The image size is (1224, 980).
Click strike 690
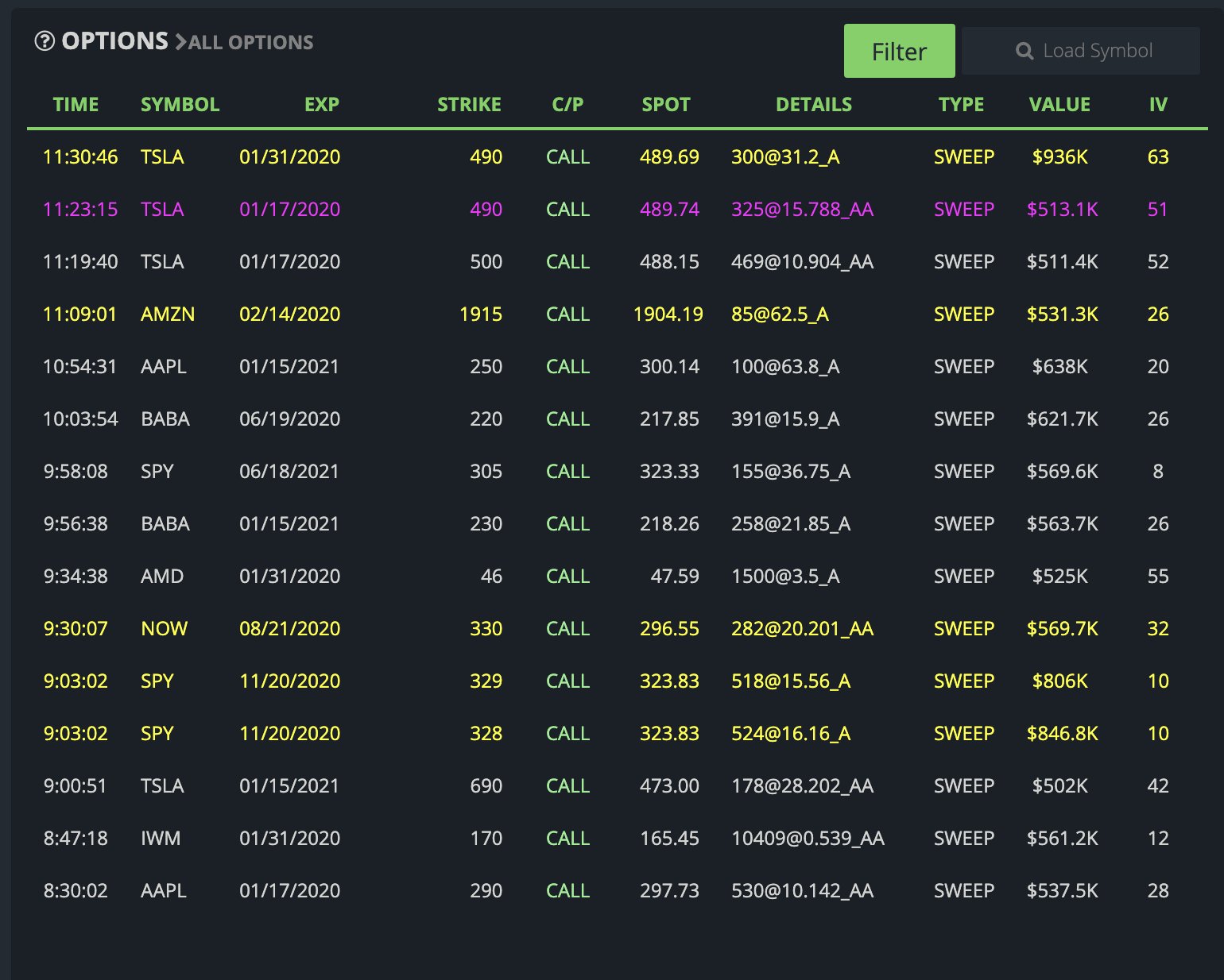click(x=486, y=785)
